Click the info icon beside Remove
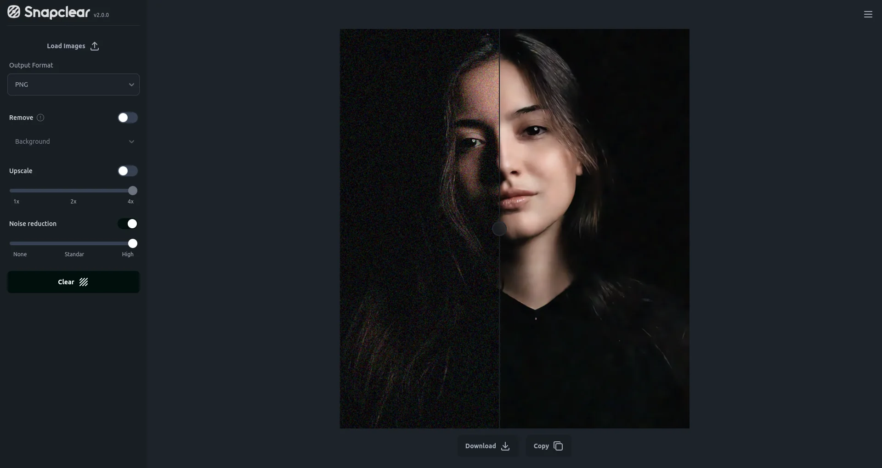 pos(40,118)
